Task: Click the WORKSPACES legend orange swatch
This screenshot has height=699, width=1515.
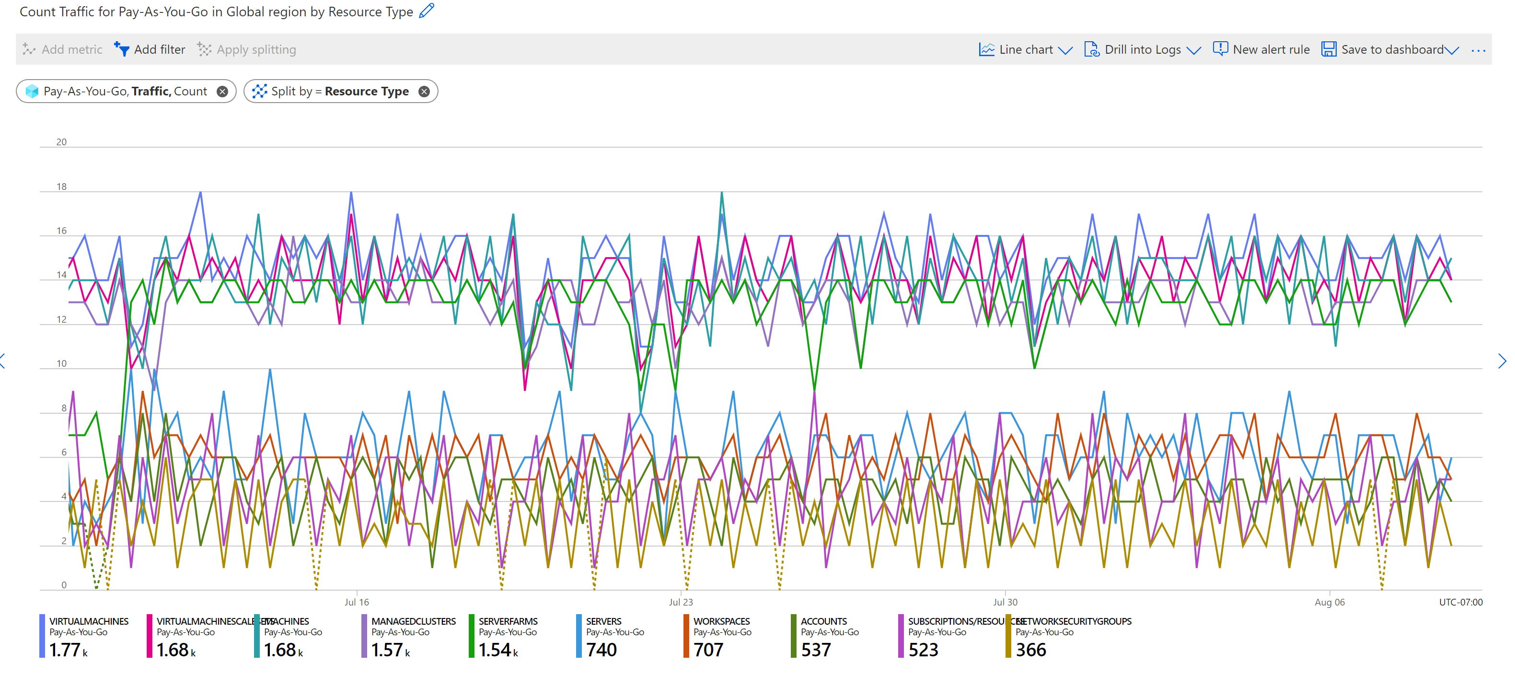Action: click(686, 635)
